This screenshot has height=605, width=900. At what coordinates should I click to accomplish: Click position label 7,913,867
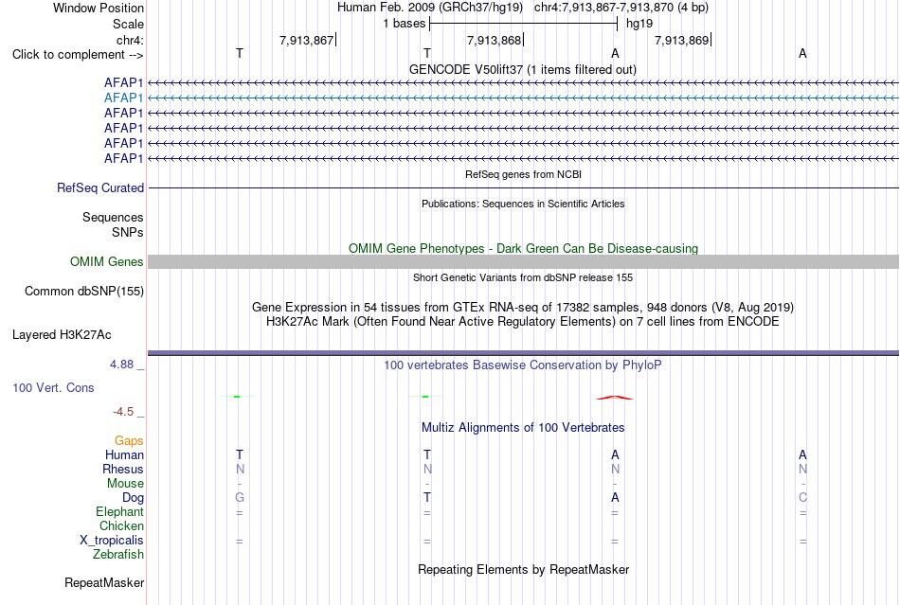pyautogui.click(x=306, y=40)
